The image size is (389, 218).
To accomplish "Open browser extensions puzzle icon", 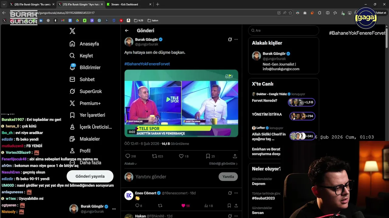I will click(x=320, y=13).
